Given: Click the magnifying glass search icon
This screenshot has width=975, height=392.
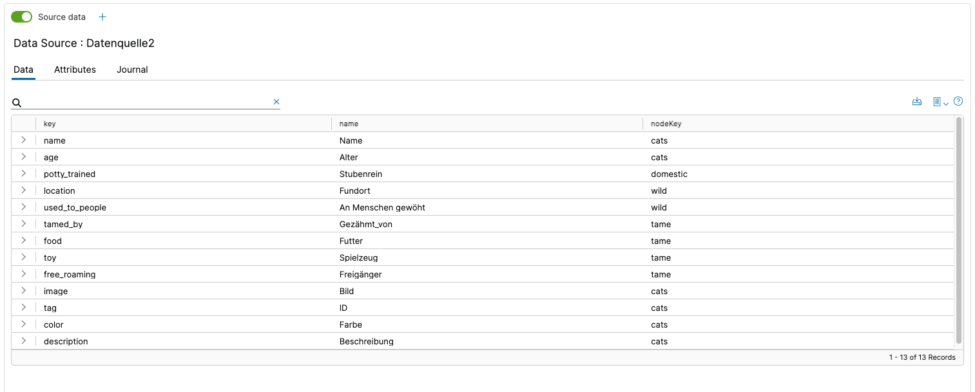Looking at the screenshot, I should point(17,102).
